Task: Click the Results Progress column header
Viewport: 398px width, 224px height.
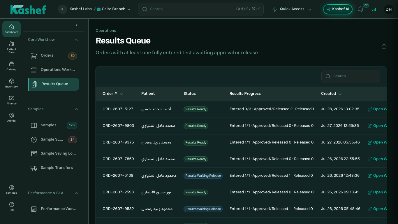Action: [x=245, y=94]
